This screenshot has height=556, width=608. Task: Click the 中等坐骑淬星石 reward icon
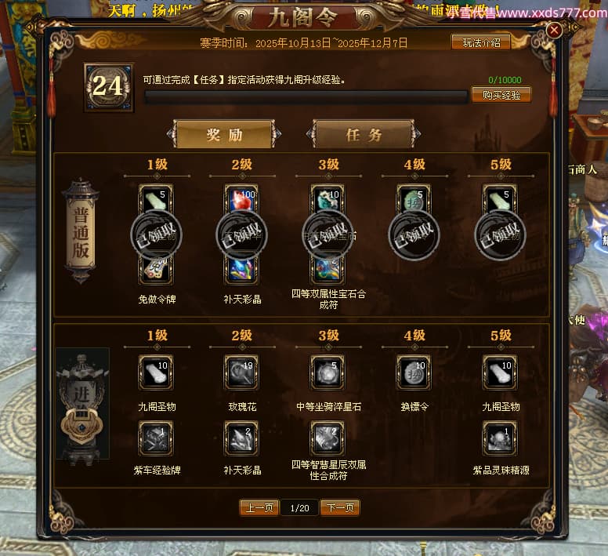pos(328,372)
